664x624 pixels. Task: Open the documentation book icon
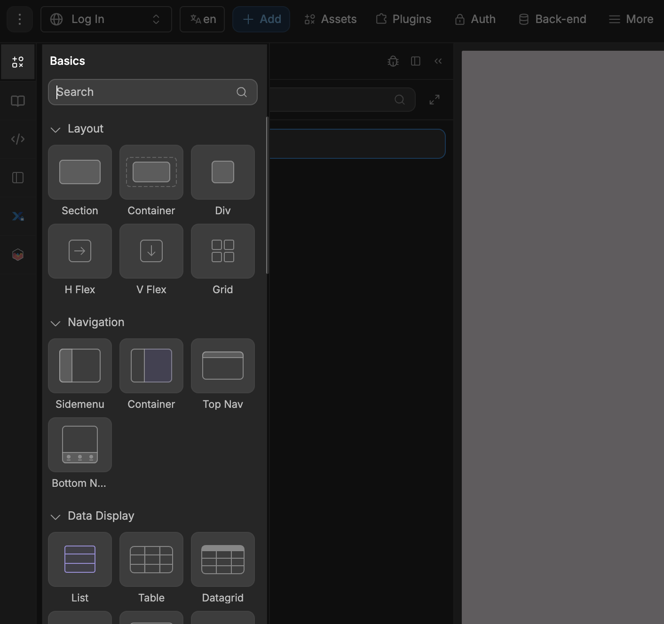[18, 101]
